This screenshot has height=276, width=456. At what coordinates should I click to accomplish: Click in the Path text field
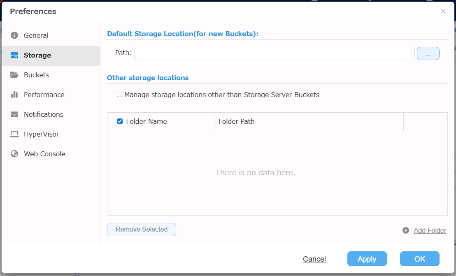[x=274, y=53]
